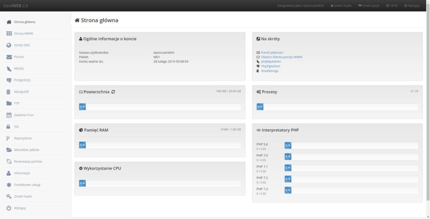430x219 pixels.
Task: Open the Panel płatności link
Action: (272, 52)
